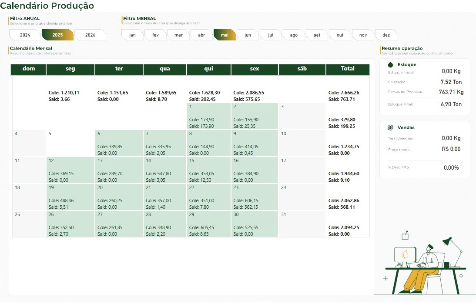Click the Estoque droplet icon

click(x=390, y=65)
